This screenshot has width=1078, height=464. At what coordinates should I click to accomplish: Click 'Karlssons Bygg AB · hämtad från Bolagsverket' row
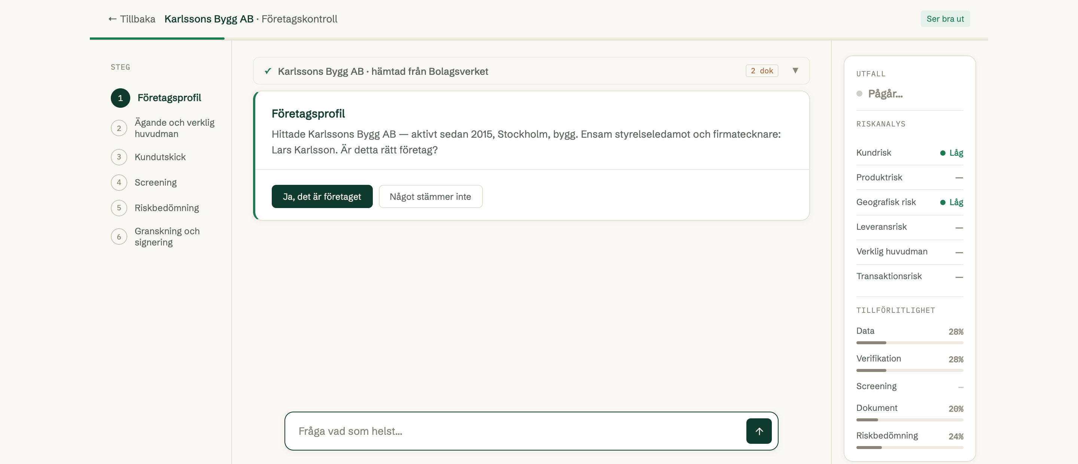pyautogui.click(x=531, y=71)
